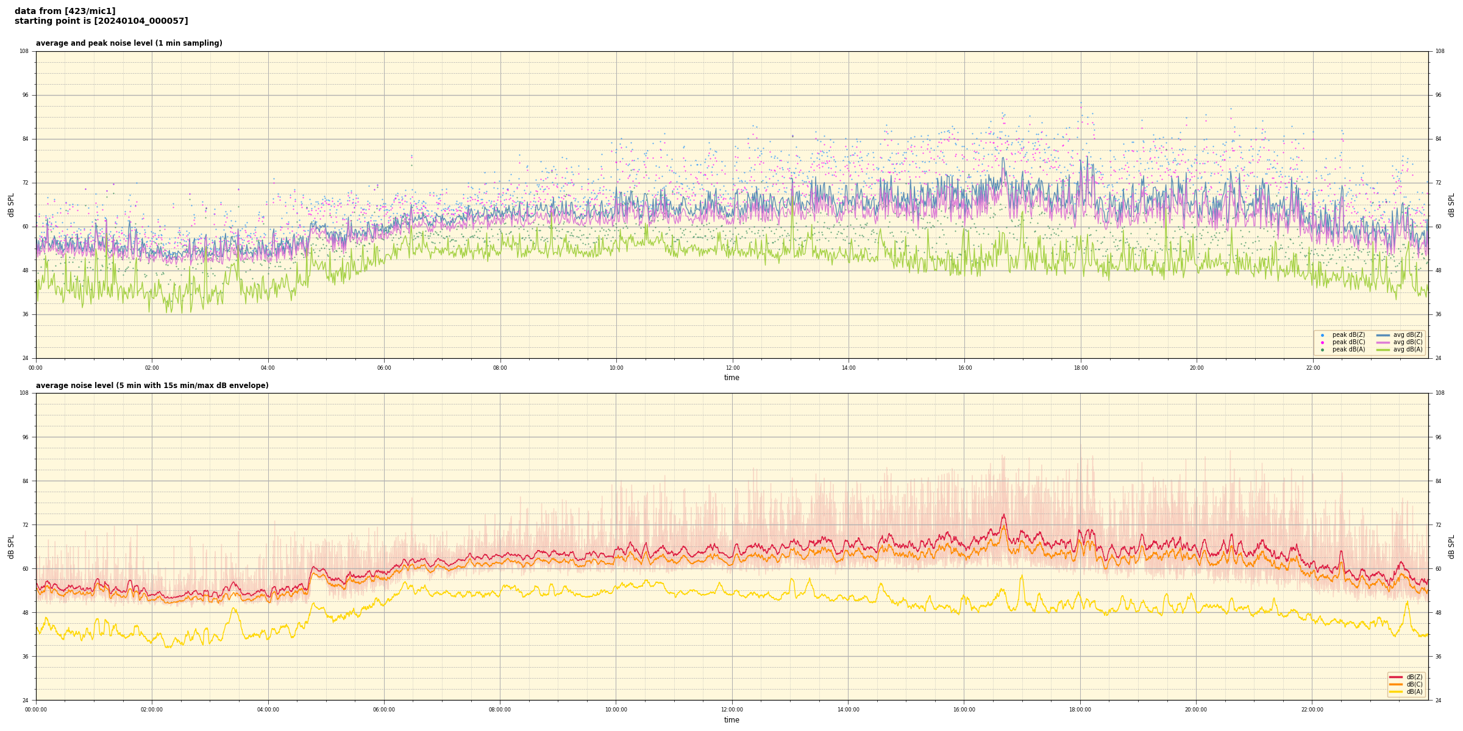Screen dimensions: 1463x731
Task: Click the avg dB(A) legend line
Action: click(x=1383, y=350)
